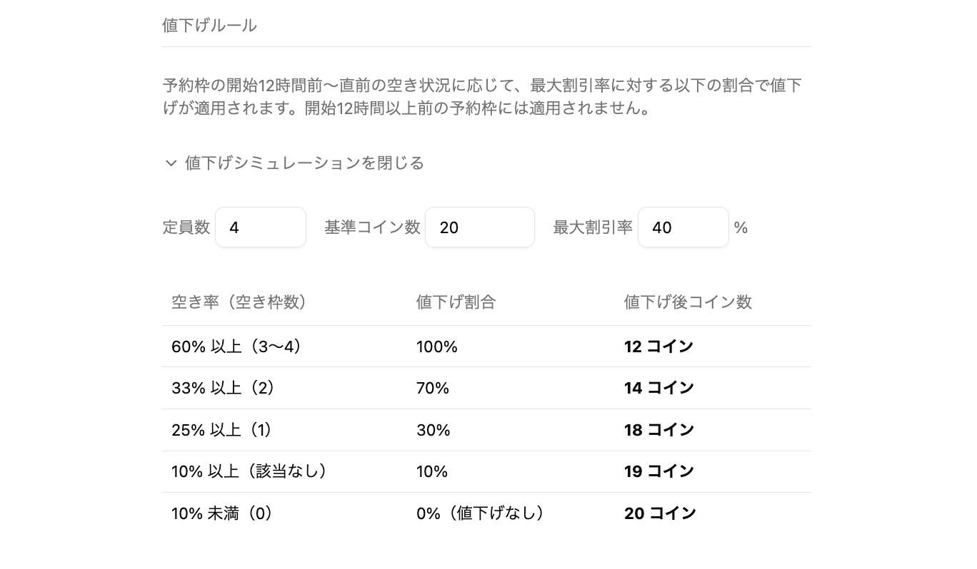977x569 pixels.
Task: Click the 0%（値下げなし）cell
Action: tap(480, 513)
